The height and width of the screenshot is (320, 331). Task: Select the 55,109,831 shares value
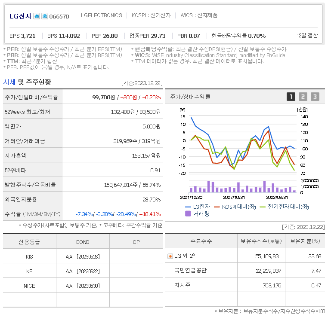tap(268, 256)
